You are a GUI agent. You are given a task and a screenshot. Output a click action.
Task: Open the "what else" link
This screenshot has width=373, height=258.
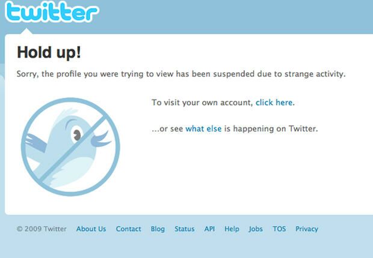click(x=203, y=128)
